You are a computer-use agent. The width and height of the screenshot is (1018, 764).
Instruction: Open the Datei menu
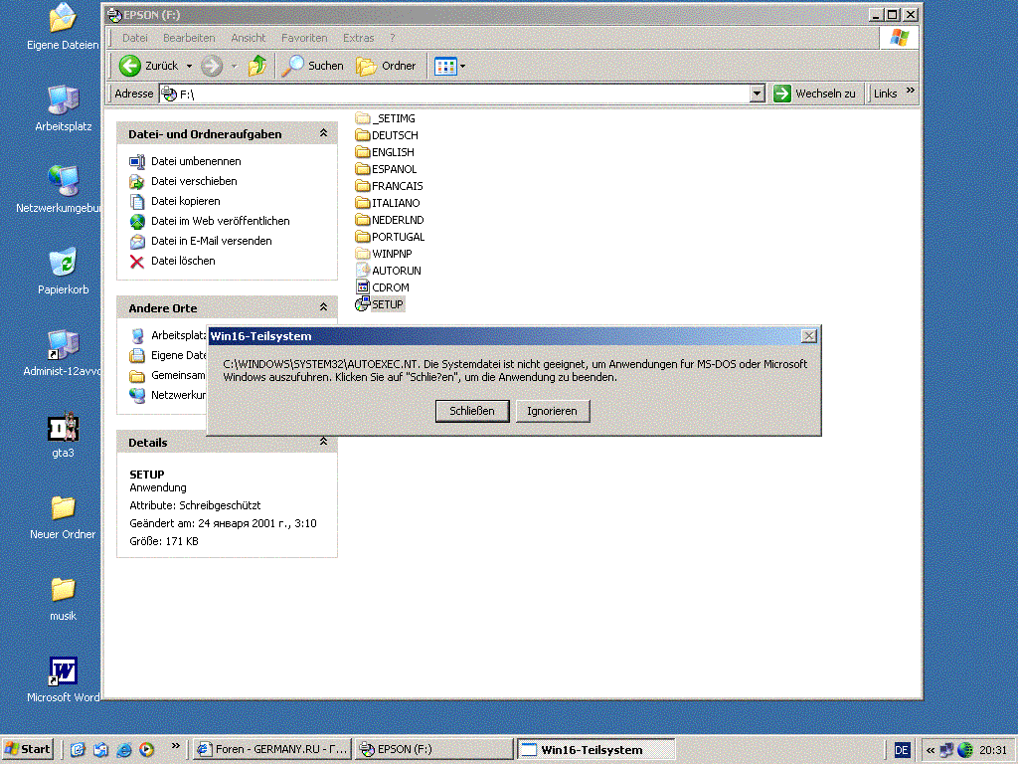tap(135, 38)
